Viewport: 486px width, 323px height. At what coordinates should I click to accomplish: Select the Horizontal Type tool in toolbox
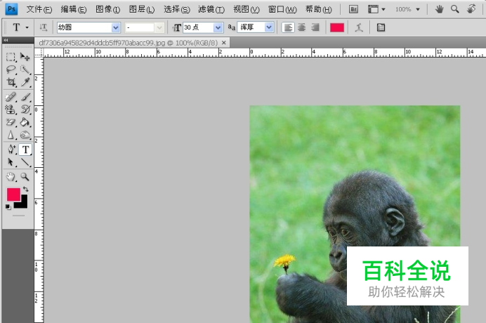pyautogui.click(x=25, y=150)
